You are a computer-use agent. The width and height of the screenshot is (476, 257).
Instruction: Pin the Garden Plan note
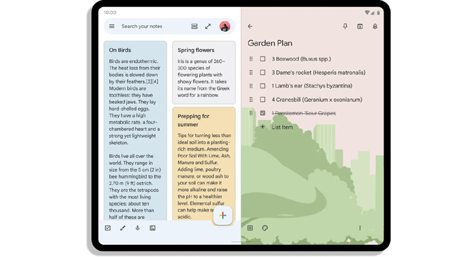[345, 26]
